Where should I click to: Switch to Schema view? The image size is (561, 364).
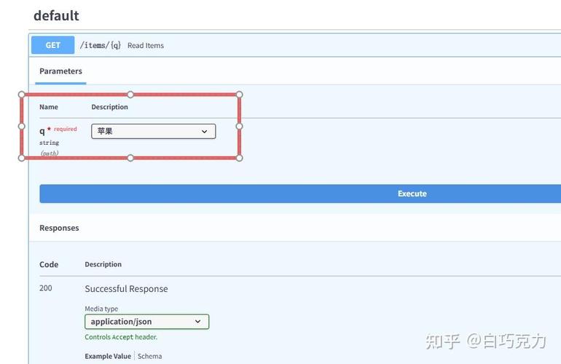pyautogui.click(x=149, y=356)
